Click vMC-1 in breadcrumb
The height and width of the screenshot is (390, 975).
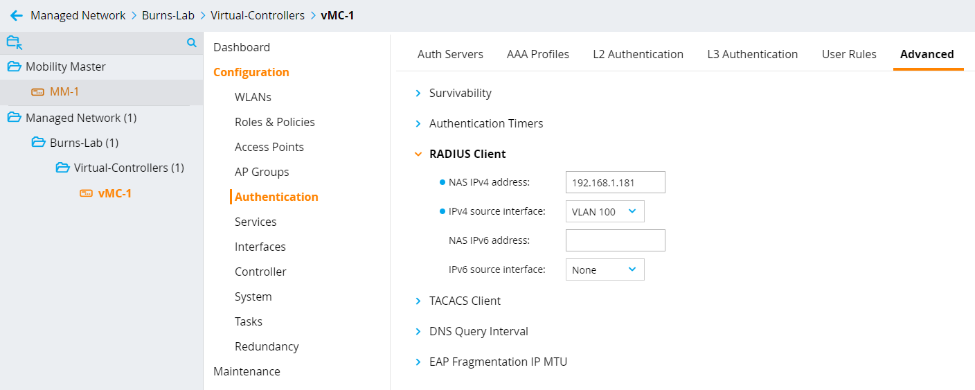click(337, 15)
